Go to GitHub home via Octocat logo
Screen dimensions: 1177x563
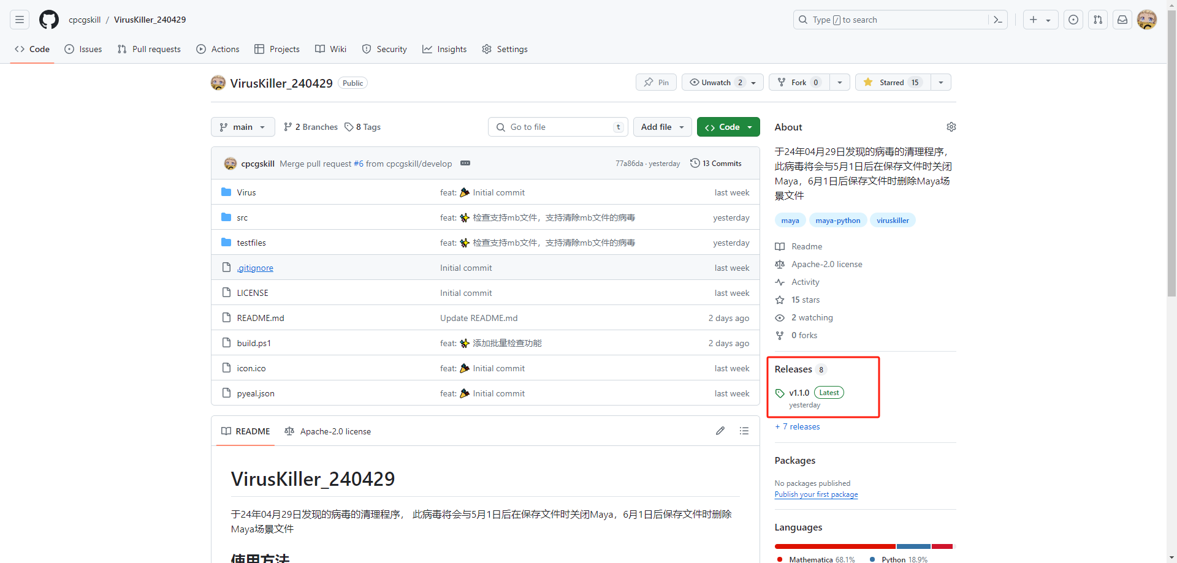[49, 20]
